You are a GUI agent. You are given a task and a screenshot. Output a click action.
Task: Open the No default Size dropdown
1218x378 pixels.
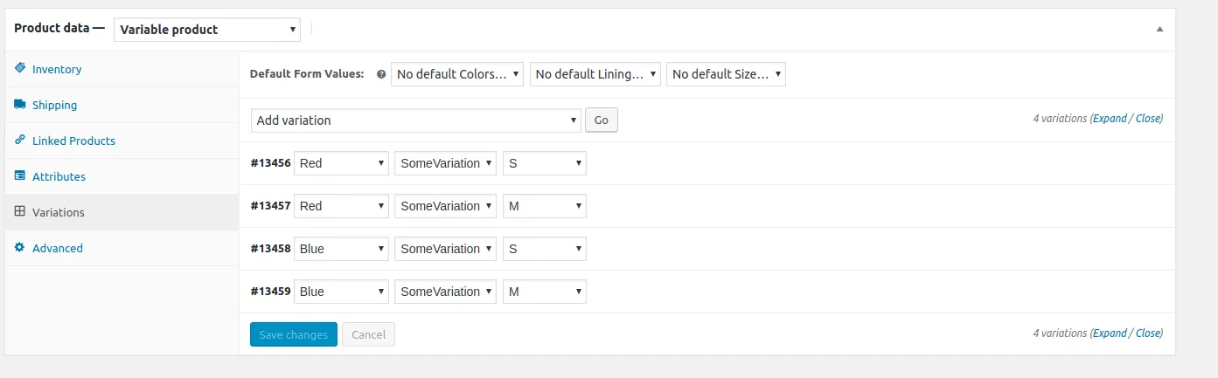click(726, 74)
